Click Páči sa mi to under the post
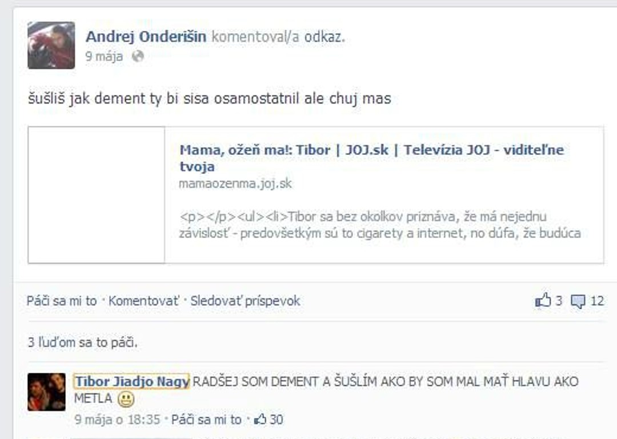The height and width of the screenshot is (439, 617). (62, 301)
